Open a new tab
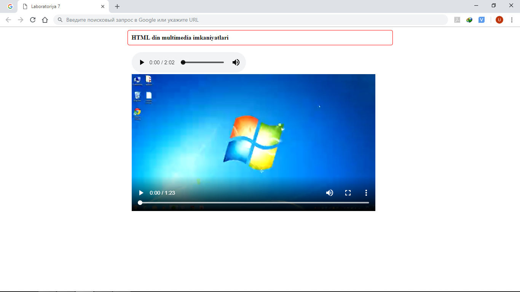Screen dimensions: 520x292 (x=117, y=6)
